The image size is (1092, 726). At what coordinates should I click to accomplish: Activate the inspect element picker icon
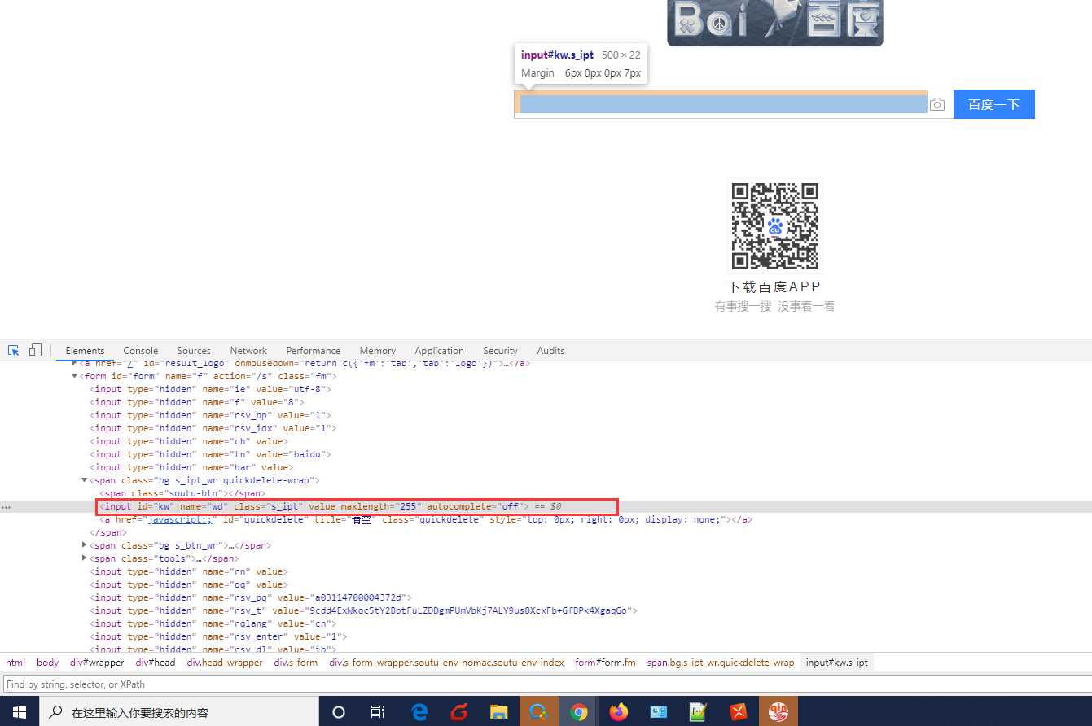[14, 351]
